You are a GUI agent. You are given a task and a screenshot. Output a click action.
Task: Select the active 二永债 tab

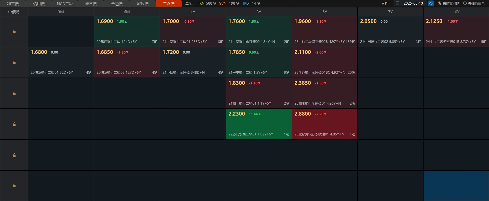click(169, 4)
